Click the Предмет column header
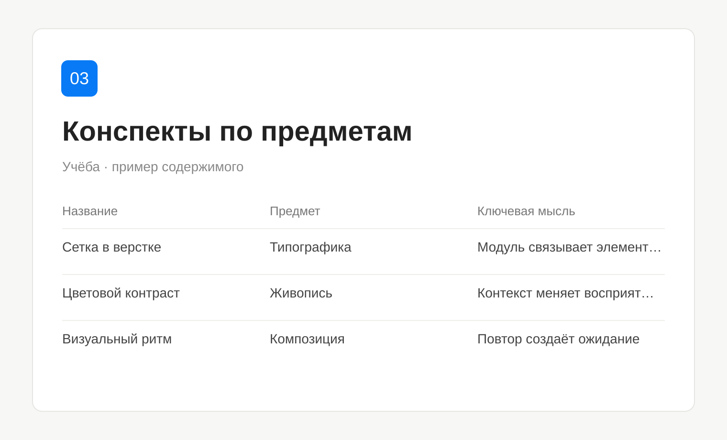This screenshot has width=727, height=440. pyautogui.click(x=295, y=211)
